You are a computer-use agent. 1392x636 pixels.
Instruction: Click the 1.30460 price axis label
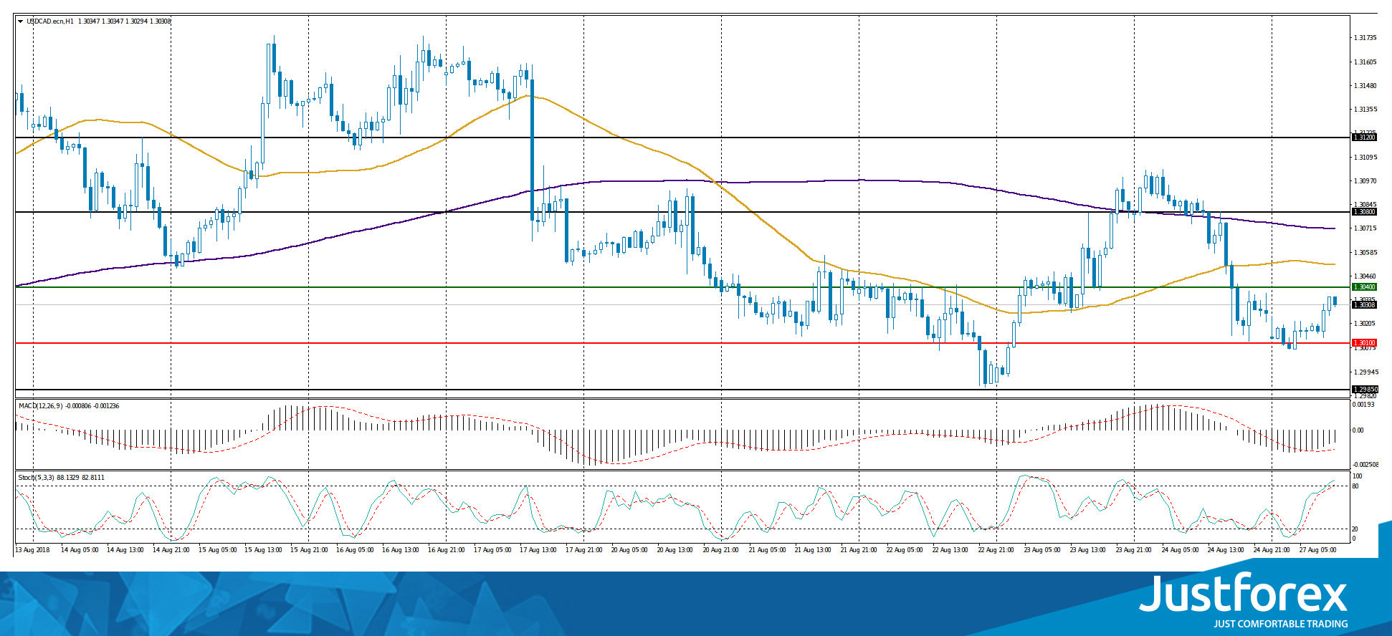click(x=1365, y=276)
